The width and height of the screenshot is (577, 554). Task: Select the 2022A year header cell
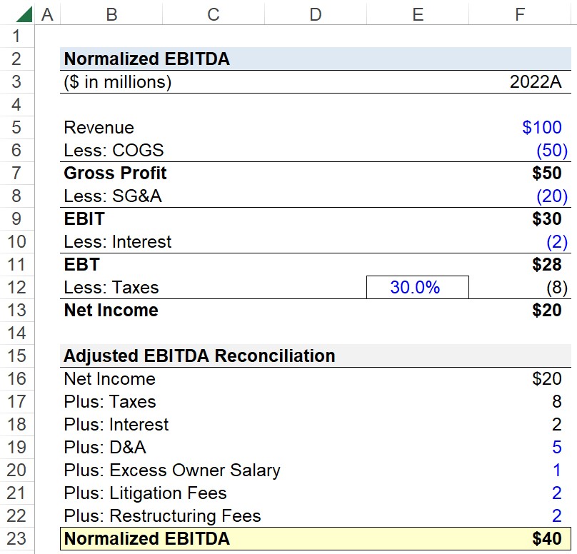(520, 81)
